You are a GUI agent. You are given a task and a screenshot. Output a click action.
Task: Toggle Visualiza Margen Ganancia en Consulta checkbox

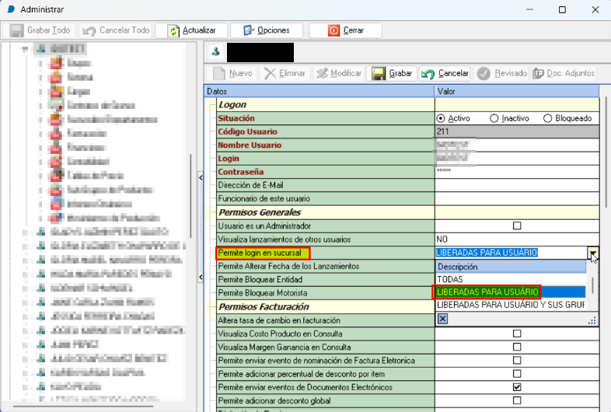(x=517, y=347)
